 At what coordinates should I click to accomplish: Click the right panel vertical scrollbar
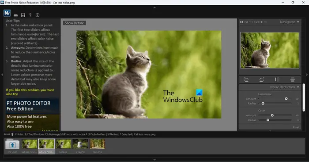click(304, 97)
